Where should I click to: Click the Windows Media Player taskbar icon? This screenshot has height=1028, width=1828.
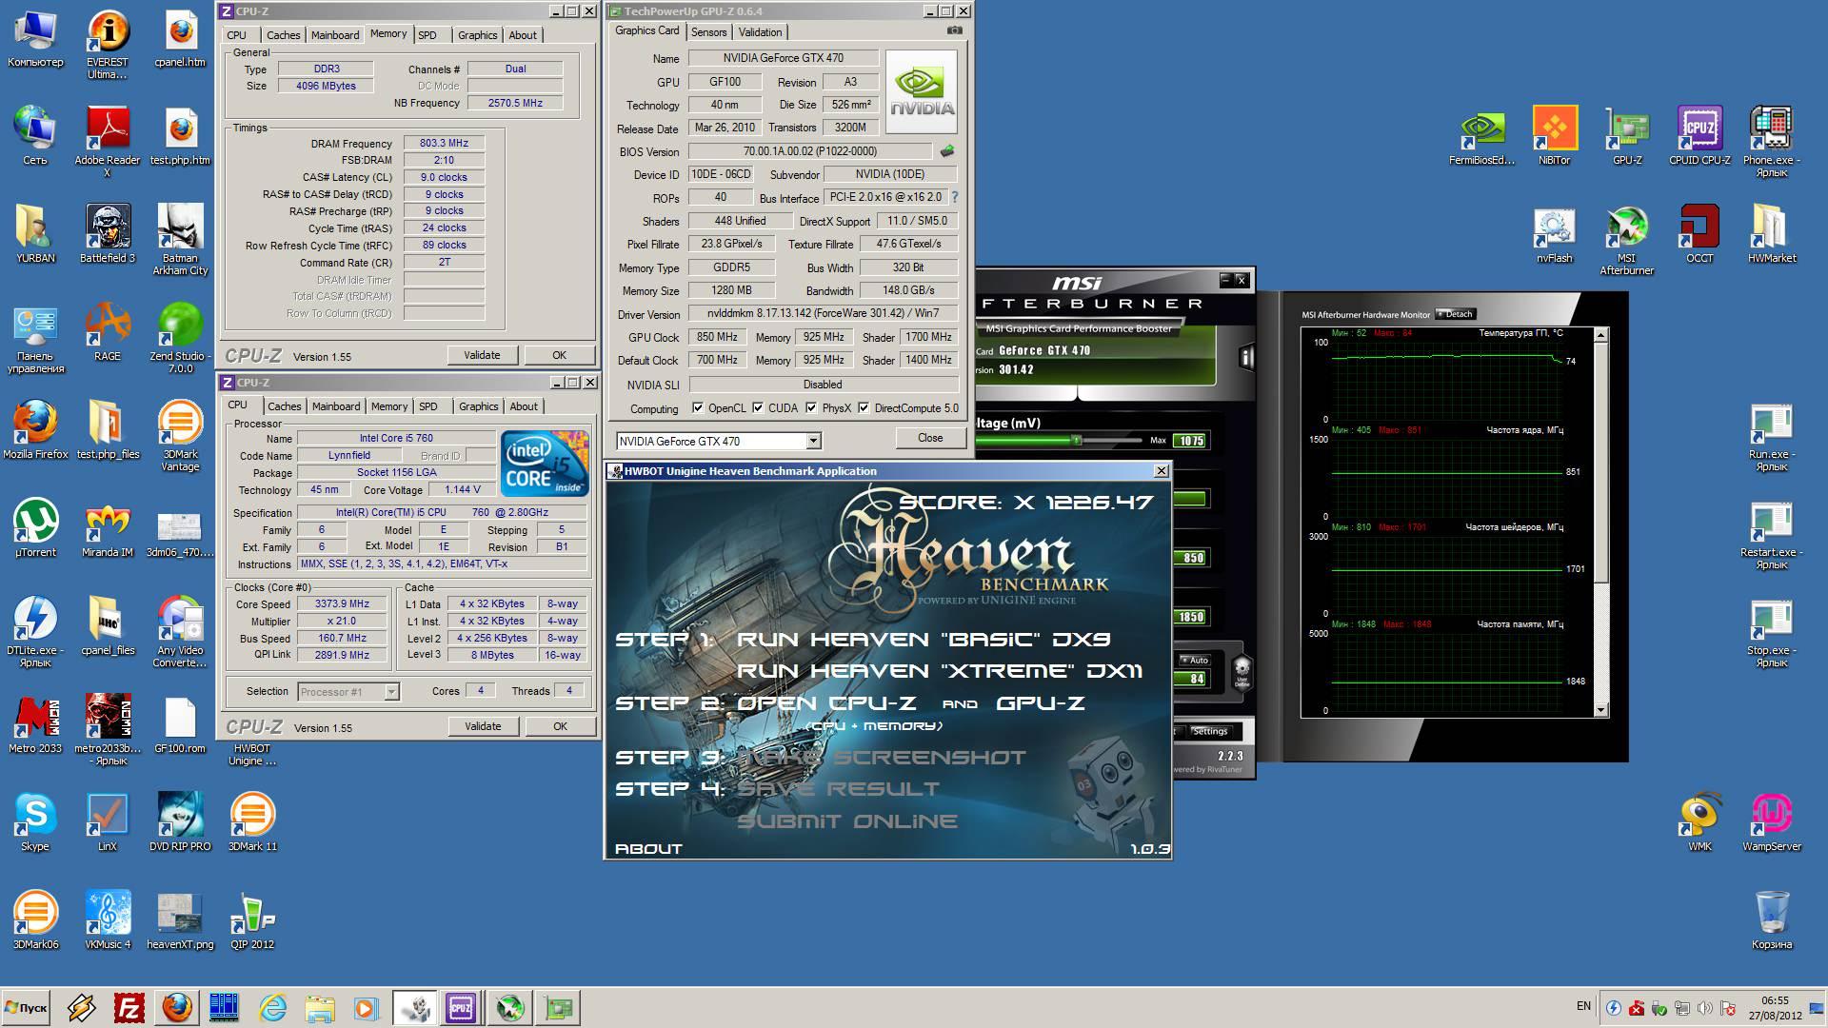pos(366,1008)
